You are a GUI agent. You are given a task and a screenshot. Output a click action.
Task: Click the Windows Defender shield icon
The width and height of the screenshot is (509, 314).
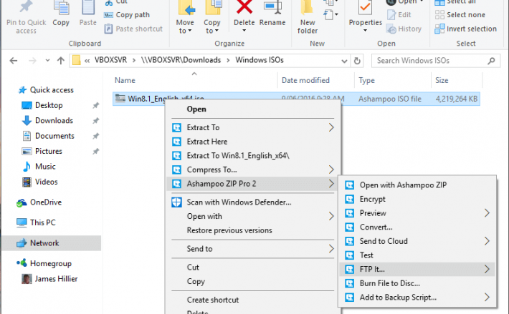(x=176, y=202)
